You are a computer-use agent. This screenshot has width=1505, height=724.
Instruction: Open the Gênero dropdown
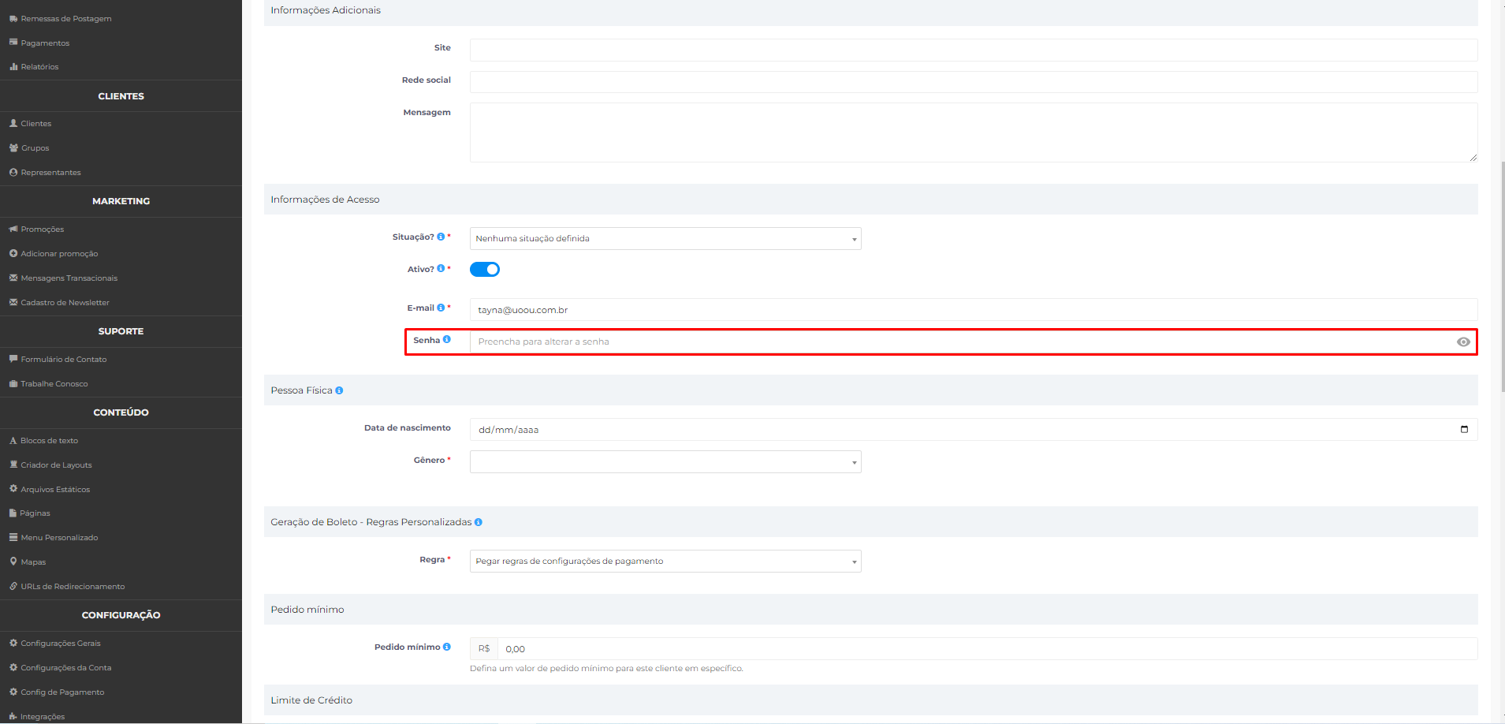(665, 461)
